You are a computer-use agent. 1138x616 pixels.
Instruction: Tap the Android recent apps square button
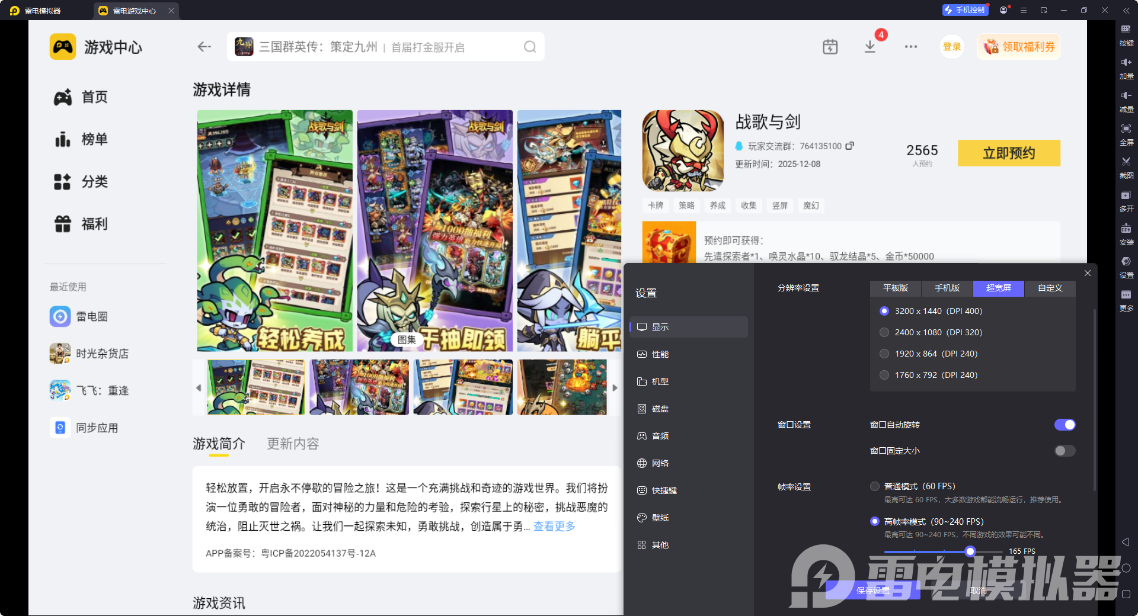(1126, 594)
